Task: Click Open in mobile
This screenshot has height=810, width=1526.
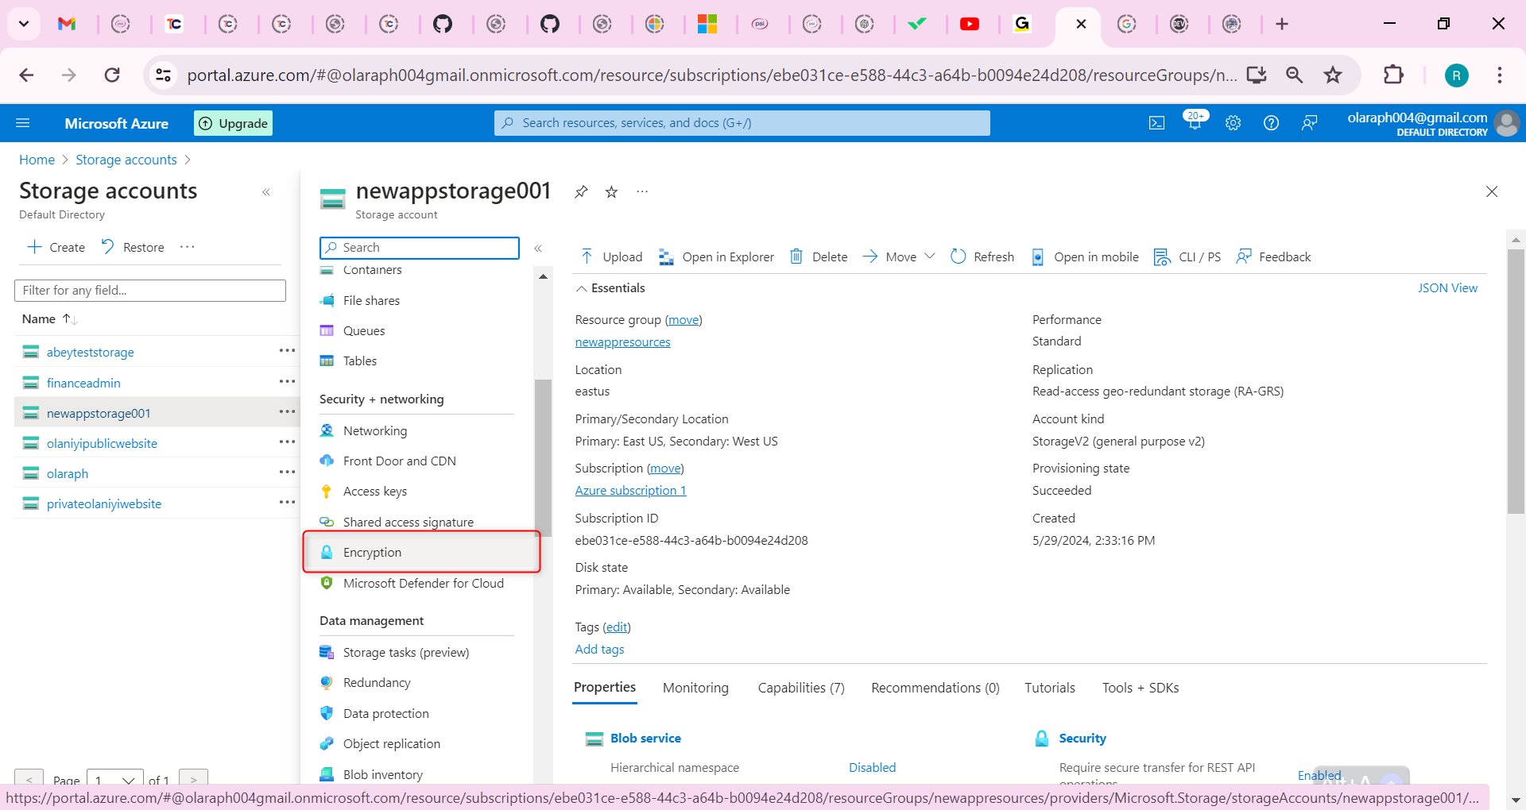Action: [1085, 256]
